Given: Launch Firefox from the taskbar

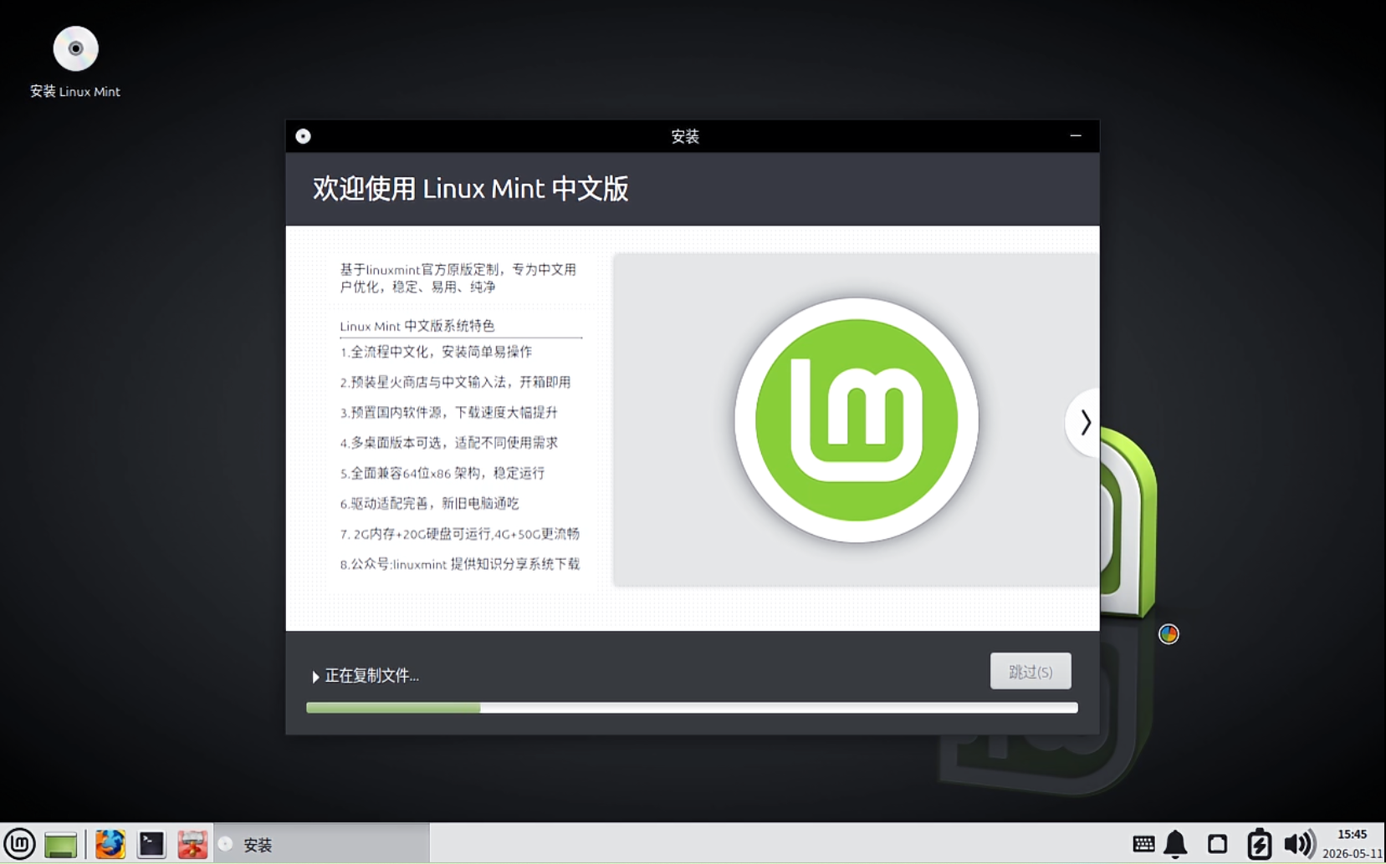Looking at the screenshot, I should pos(110,844).
